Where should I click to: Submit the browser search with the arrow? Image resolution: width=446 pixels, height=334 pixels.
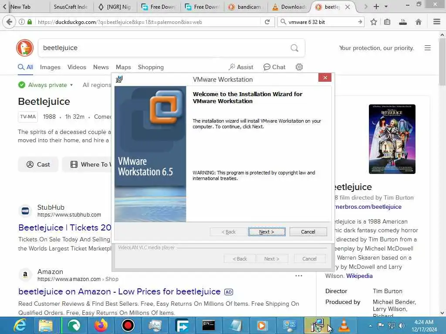pyautogui.click(x=360, y=22)
